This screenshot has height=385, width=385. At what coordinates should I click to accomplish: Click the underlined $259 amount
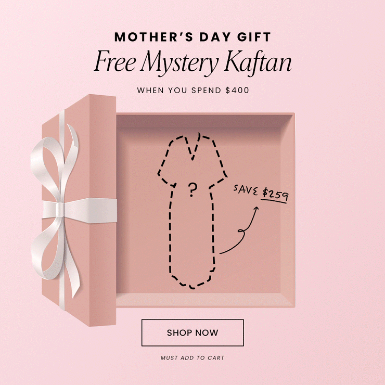click(x=275, y=195)
